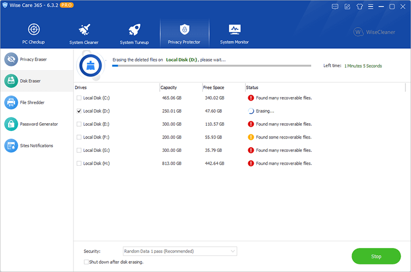Viewport: 411px width, 272px height.
Task: Click the PRO badge in title bar
Action: click(67, 5)
